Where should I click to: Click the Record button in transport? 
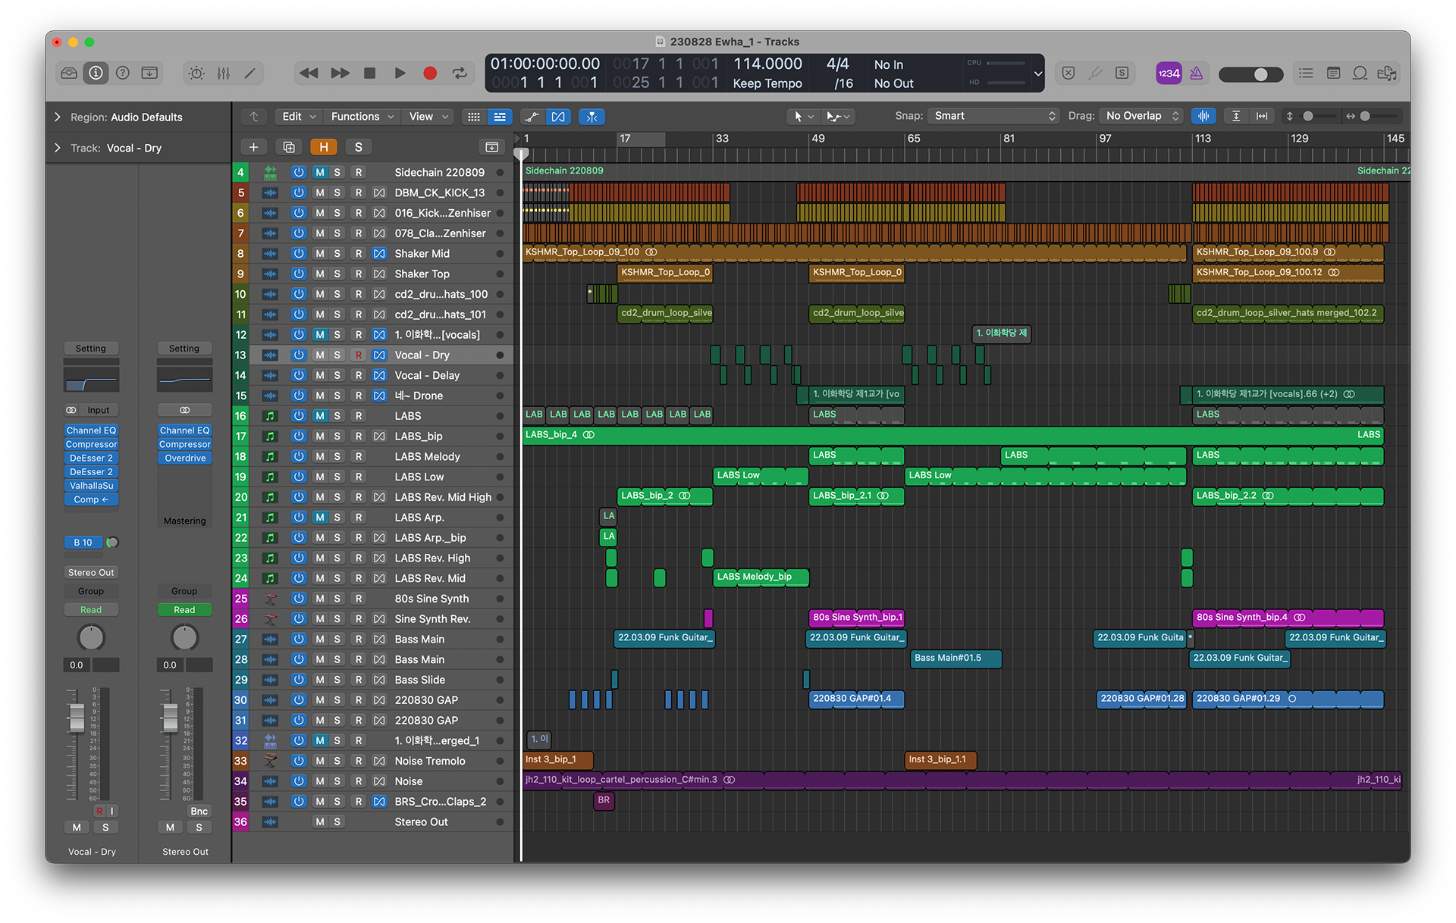430,73
